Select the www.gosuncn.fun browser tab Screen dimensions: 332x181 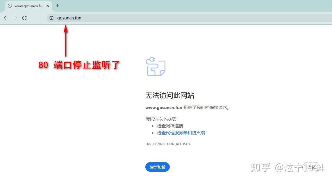tap(28, 6)
